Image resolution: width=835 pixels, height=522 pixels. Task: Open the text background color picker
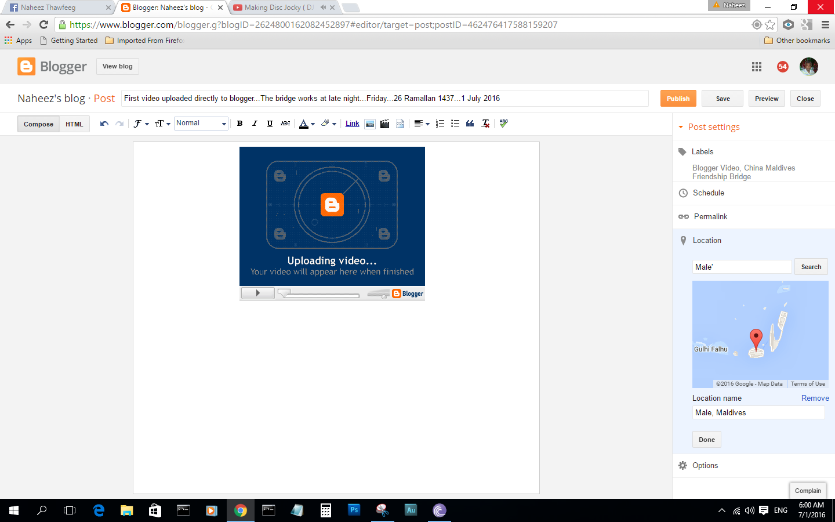(328, 124)
